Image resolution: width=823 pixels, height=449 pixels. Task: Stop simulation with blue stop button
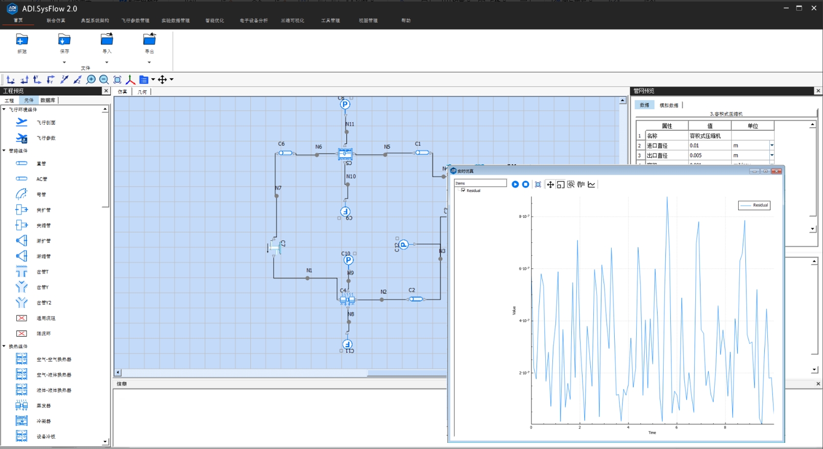click(x=525, y=184)
